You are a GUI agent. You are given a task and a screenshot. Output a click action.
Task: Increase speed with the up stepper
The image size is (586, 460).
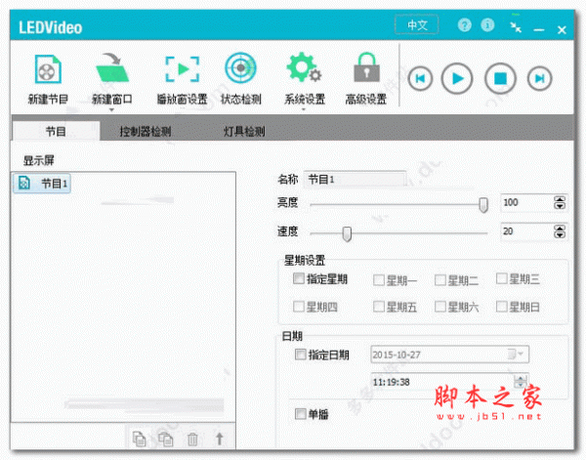point(560,228)
